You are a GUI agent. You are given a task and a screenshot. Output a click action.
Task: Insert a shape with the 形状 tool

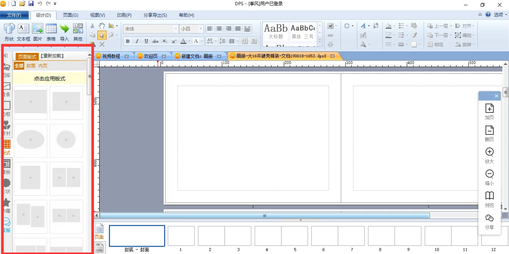point(9,32)
